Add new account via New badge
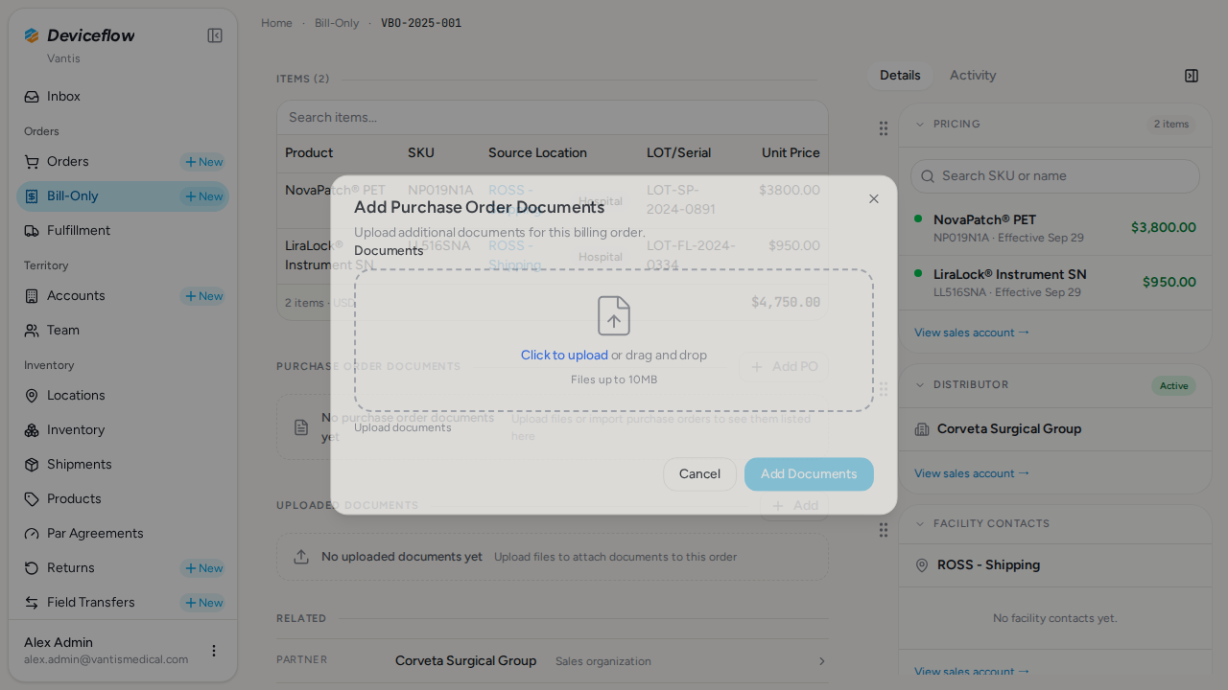This screenshot has height=690, width=1228. click(x=203, y=296)
